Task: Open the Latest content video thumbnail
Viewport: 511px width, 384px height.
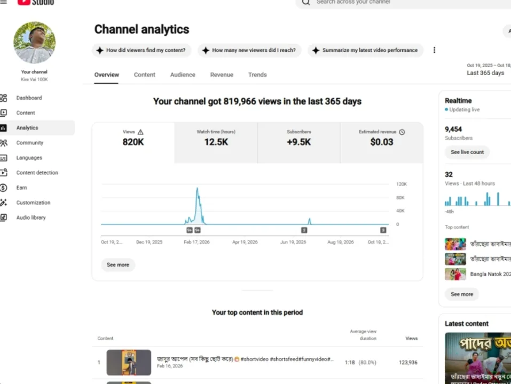Action: 478,358
